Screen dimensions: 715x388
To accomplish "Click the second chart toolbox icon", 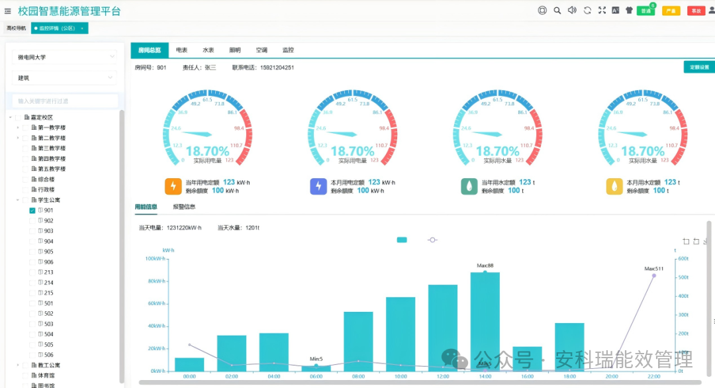I will coord(696,241).
